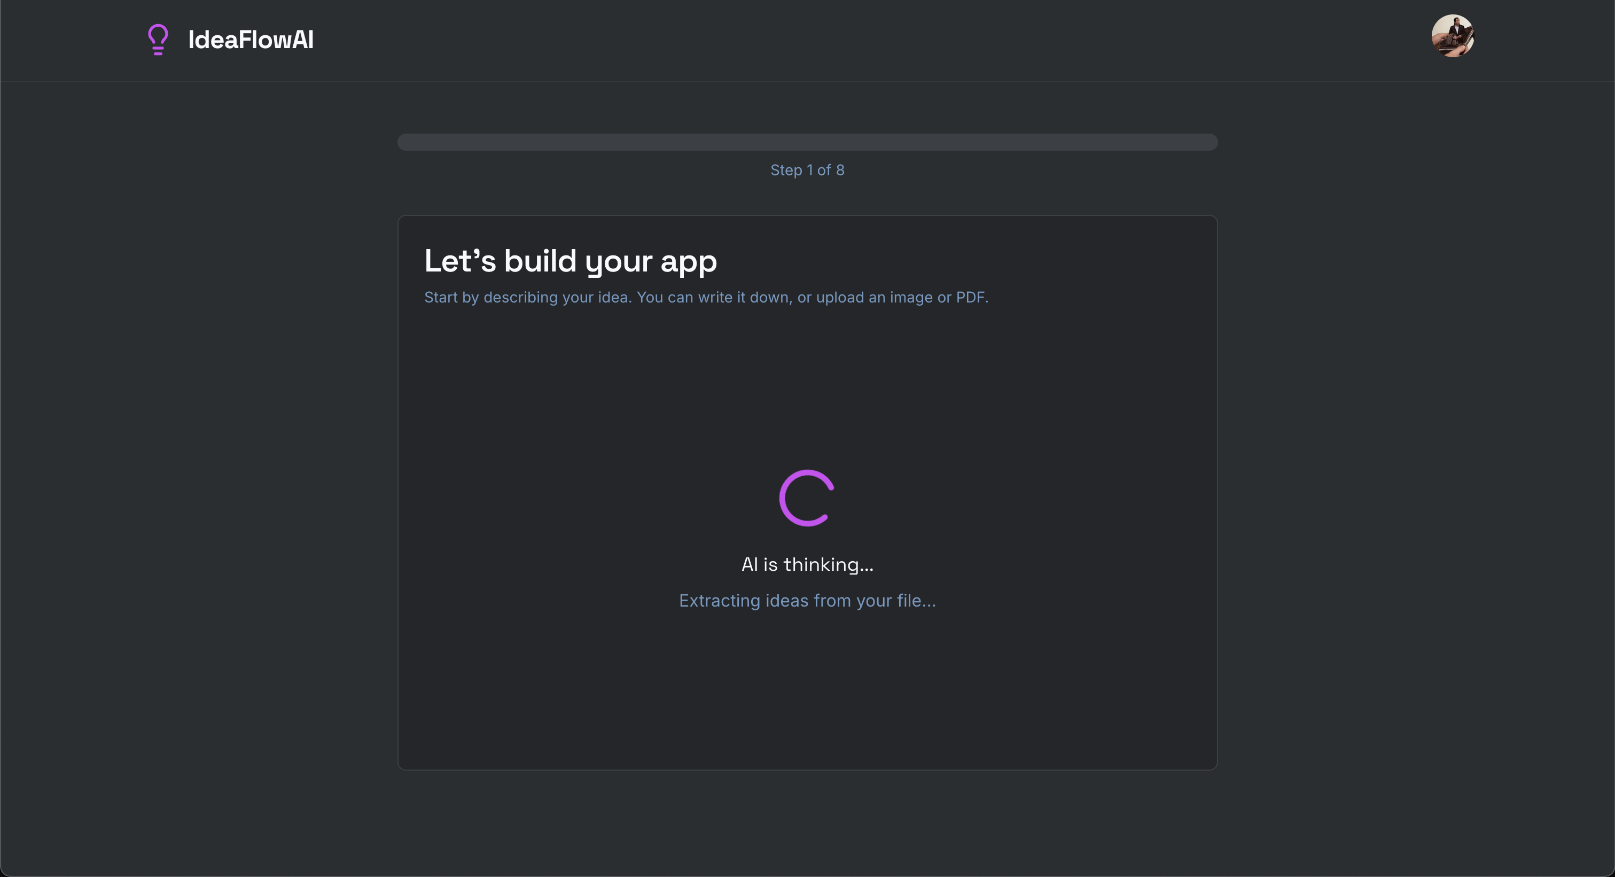Click "Extracting ideas from your file..." message

(807, 600)
